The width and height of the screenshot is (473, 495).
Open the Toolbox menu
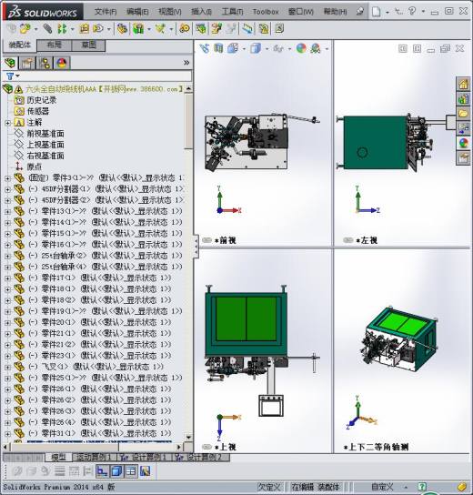pyautogui.click(x=266, y=12)
